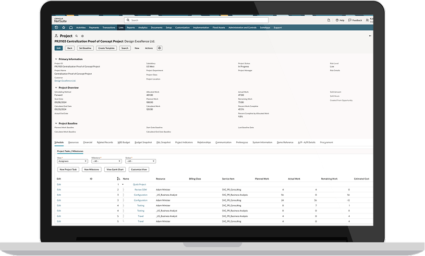Collapse the Project Baseline section

click(56, 123)
